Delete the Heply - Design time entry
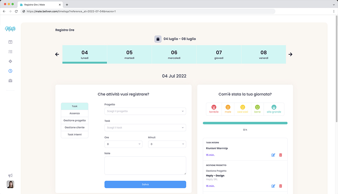This screenshot has width=338, height=194. point(281,186)
